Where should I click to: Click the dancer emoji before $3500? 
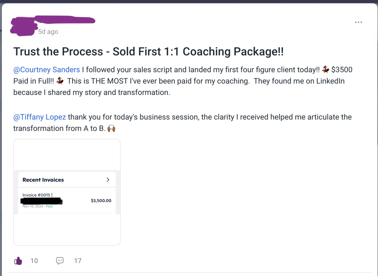tap(326, 70)
